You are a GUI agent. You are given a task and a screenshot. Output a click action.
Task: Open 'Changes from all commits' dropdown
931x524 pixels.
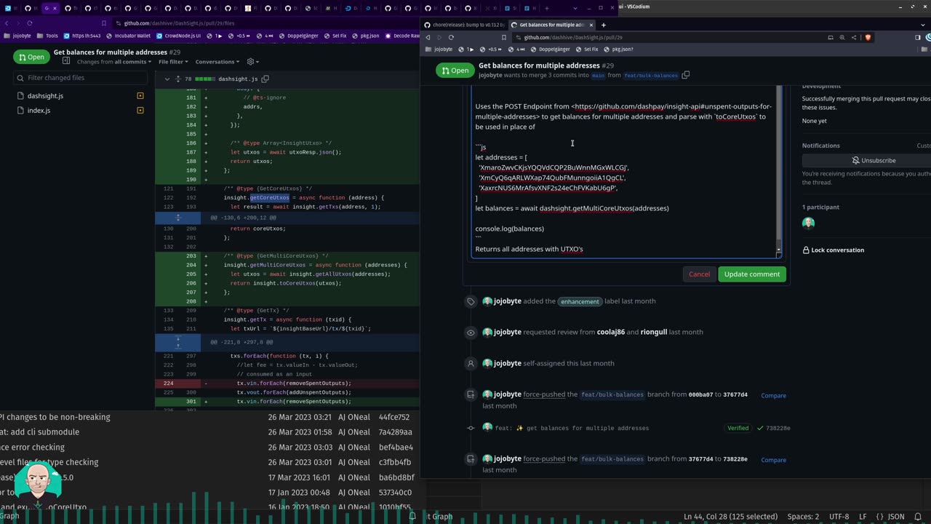[113, 62]
